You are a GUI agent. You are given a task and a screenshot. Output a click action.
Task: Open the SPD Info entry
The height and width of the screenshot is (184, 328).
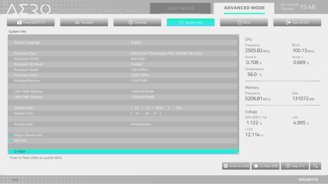pyautogui.click(x=20, y=140)
